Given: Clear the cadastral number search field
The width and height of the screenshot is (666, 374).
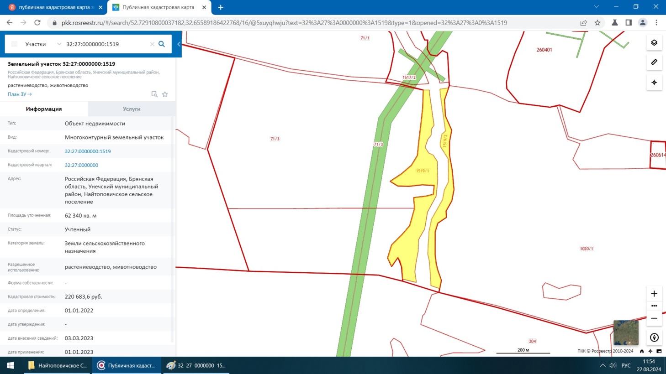Looking at the screenshot, I should (x=152, y=44).
